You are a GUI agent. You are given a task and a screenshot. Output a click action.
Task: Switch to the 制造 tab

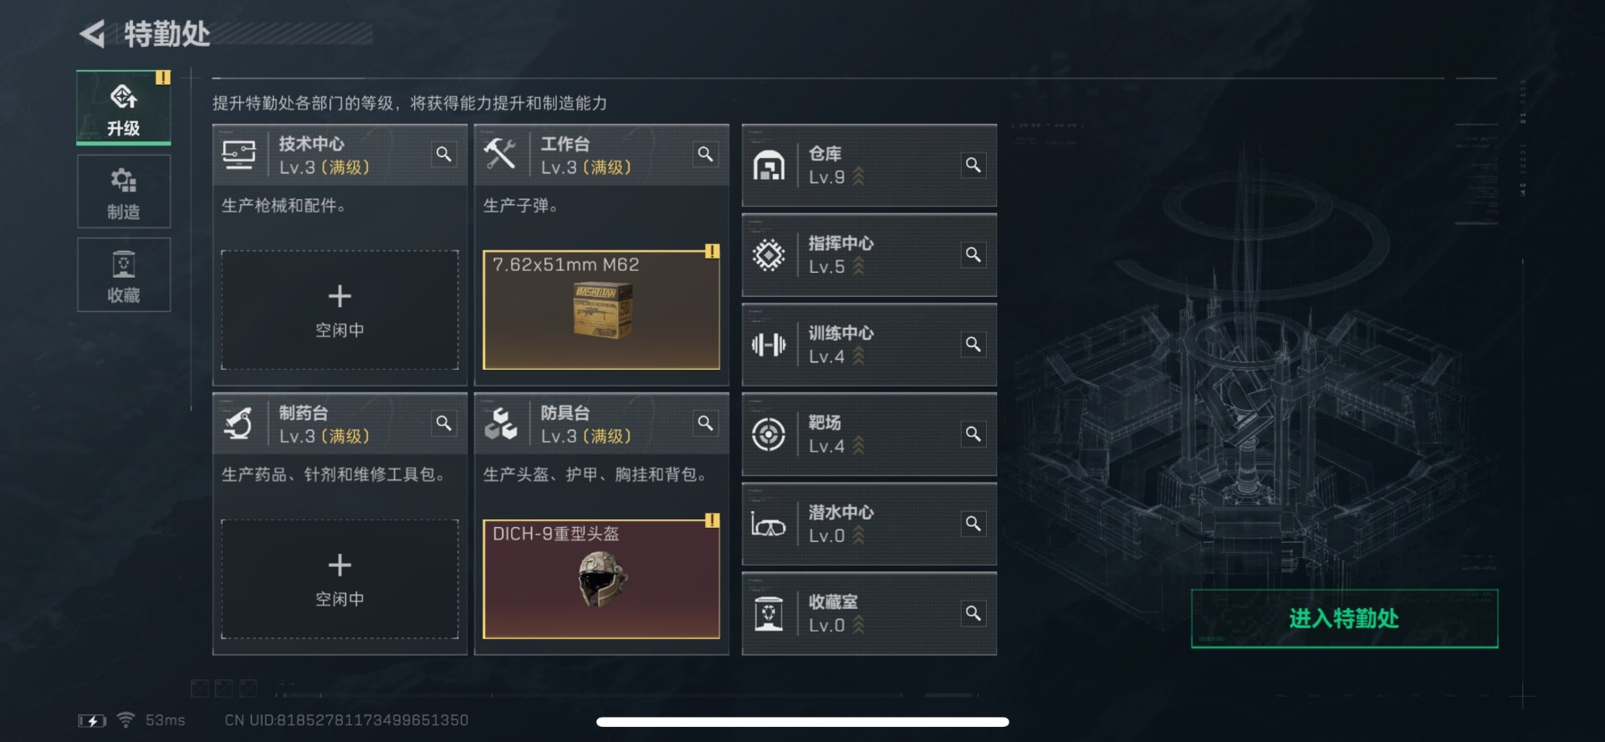[124, 192]
